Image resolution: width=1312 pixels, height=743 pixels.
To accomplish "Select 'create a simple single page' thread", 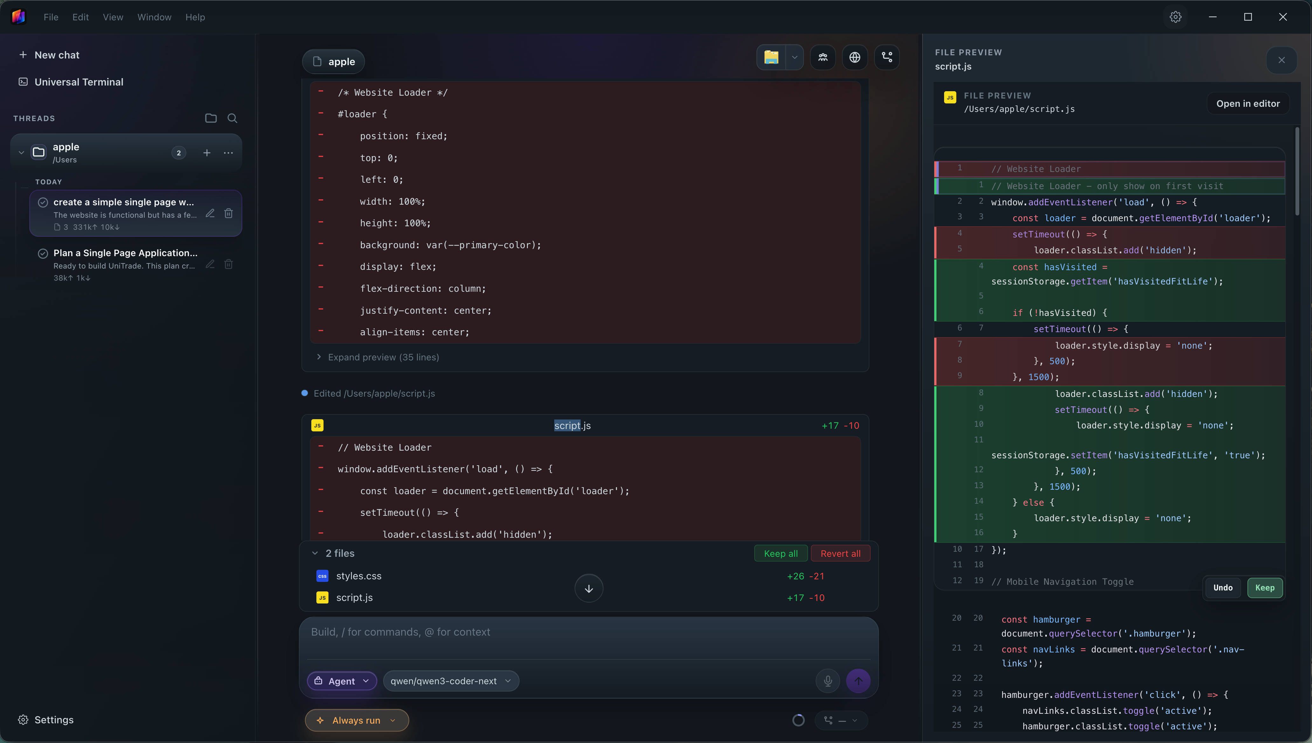I will click(x=135, y=213).
